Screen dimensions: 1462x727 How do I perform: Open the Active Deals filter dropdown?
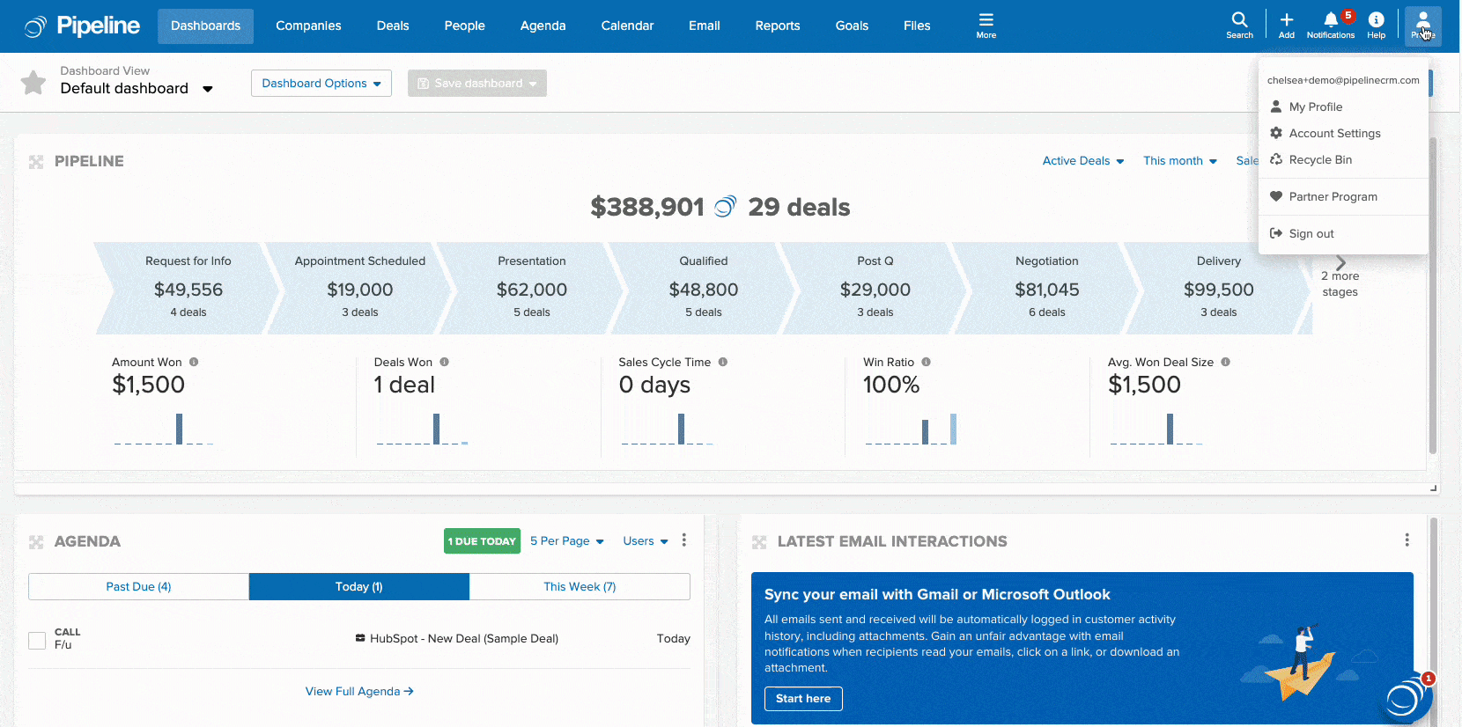pos(1082,161)
